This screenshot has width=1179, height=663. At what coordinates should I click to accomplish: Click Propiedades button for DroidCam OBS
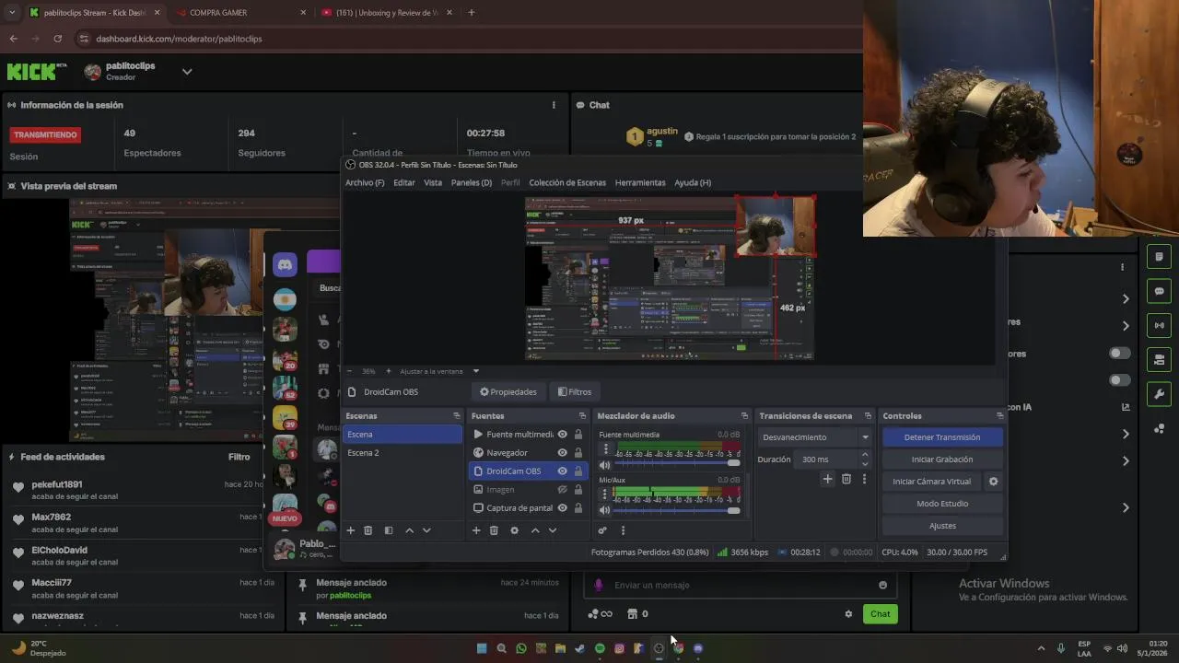pyautogui.click(x=508, y=392)
